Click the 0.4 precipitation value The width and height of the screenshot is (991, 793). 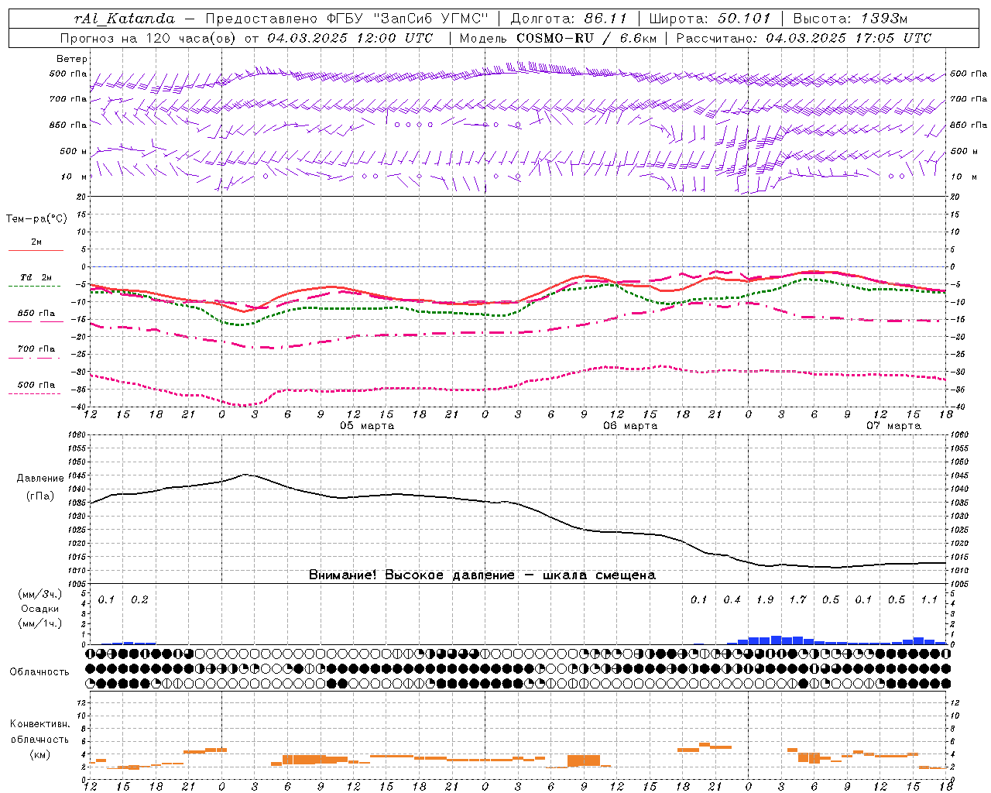coord(732,599)
